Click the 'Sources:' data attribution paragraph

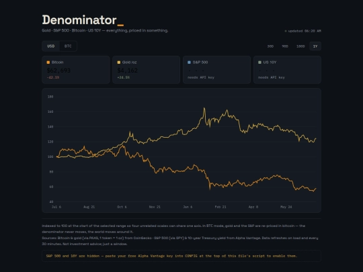pyautogui.click(x=180, y=241)
